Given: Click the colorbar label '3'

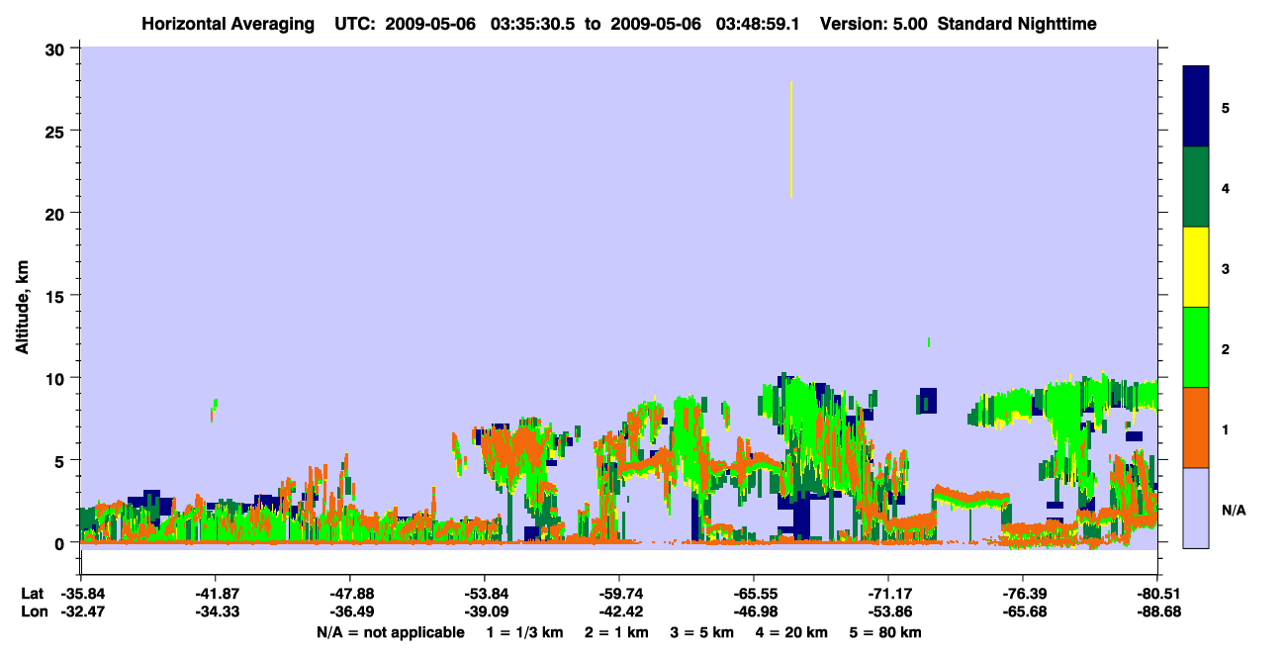Looking at the screenshot, I should click(x=1225, y=267).
